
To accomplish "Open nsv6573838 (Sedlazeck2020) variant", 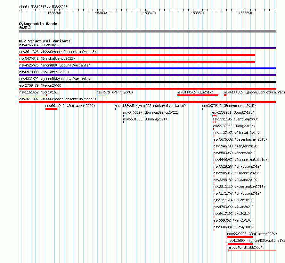I will [x=44, y=72].
